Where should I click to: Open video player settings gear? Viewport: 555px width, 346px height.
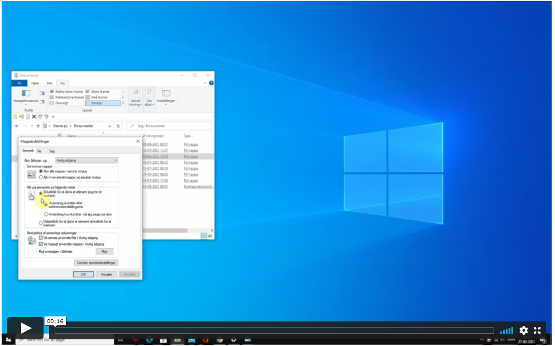coord(523,330)
